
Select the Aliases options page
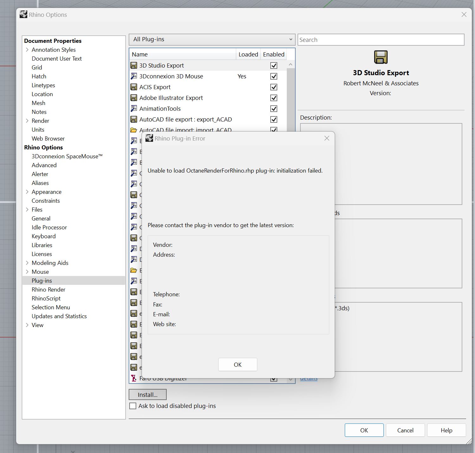point(40,183)
